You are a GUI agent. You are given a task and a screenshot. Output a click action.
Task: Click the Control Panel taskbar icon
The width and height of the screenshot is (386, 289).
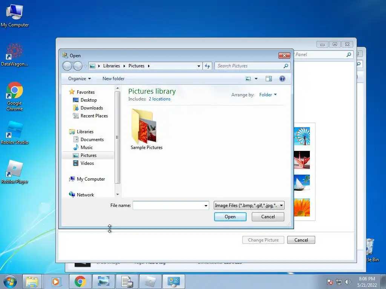[174, 281]
